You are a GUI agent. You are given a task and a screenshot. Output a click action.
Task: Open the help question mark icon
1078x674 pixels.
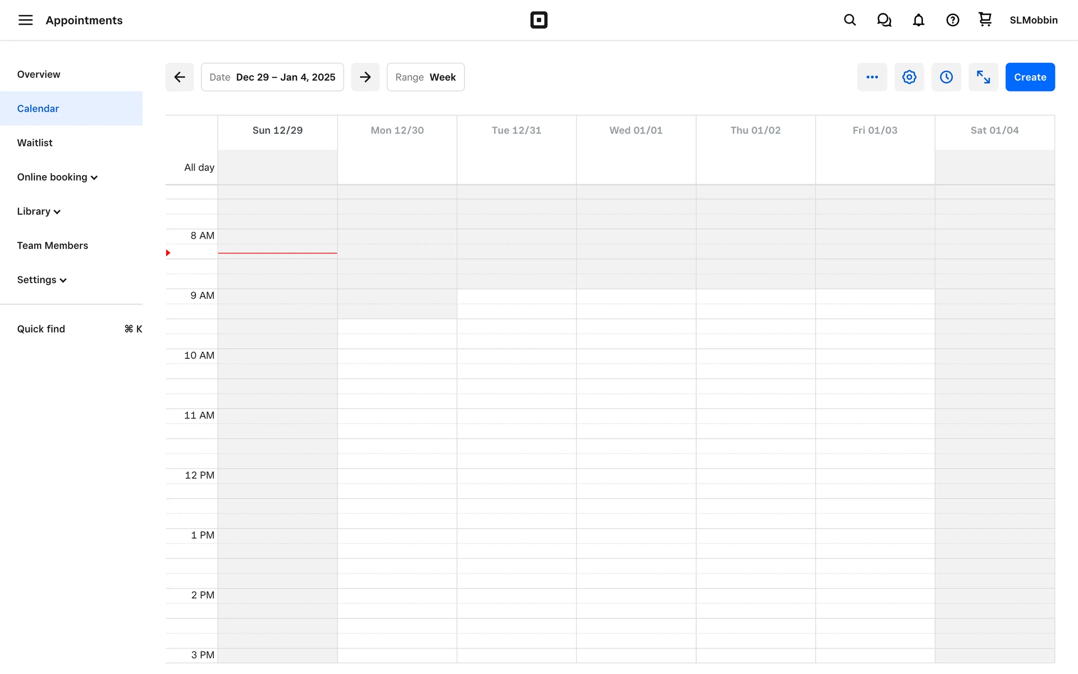pos(952,20)
